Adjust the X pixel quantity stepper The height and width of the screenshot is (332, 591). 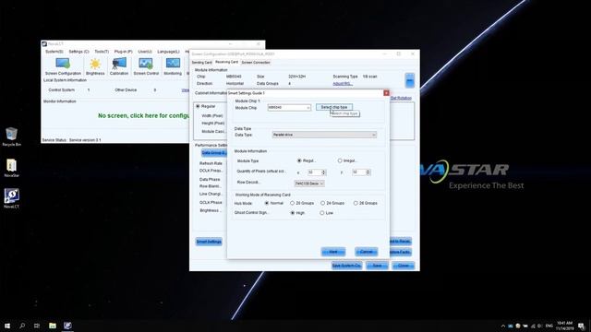pos(323,172)
